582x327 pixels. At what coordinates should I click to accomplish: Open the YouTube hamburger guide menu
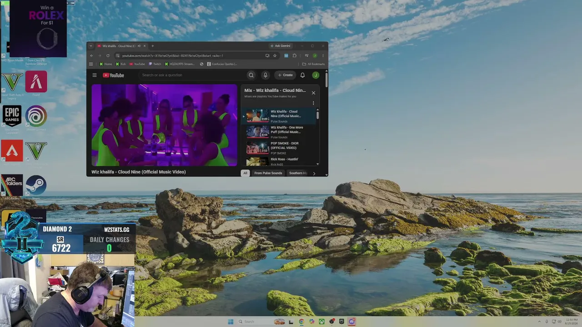click(95, 75)
